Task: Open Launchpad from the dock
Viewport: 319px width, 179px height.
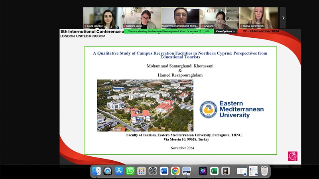Action: tap(141, 171)
